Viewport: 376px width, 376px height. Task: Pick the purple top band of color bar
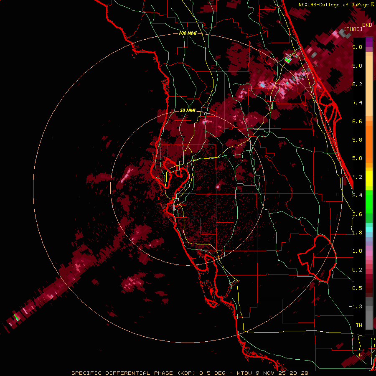(369, 42)
